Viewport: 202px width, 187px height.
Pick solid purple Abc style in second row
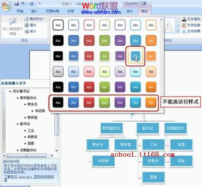click(x=120, y=40)
